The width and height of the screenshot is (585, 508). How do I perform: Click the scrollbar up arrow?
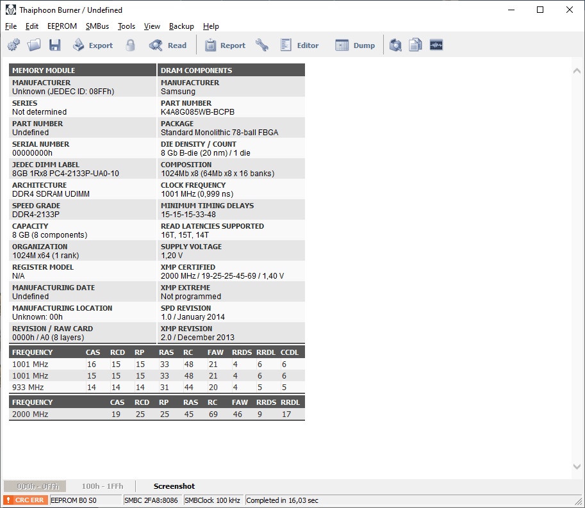click(x=577, y=70)
